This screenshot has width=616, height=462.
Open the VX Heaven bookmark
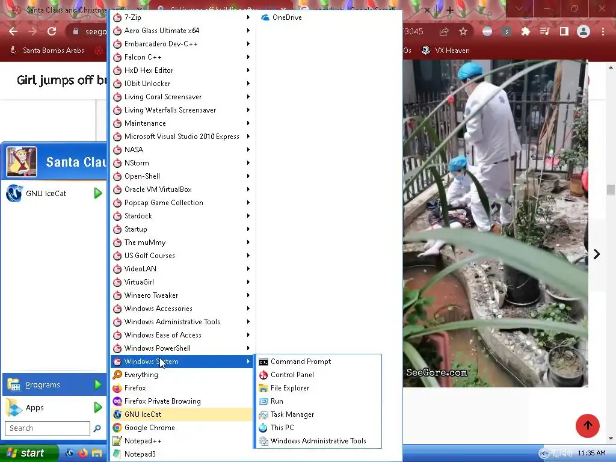[x=445, y=51]
